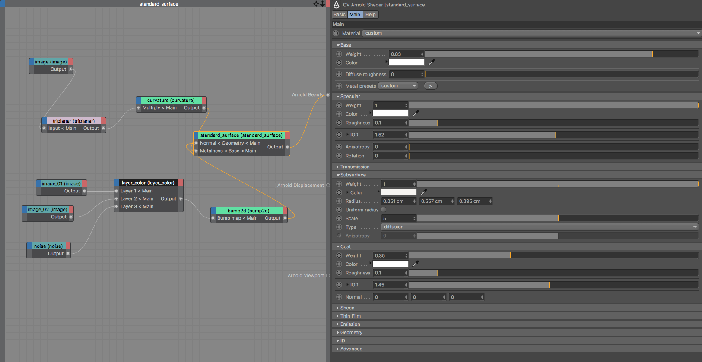Click output port of standard_surface node
Screen dimensions: 702x362
pos(287,147)
